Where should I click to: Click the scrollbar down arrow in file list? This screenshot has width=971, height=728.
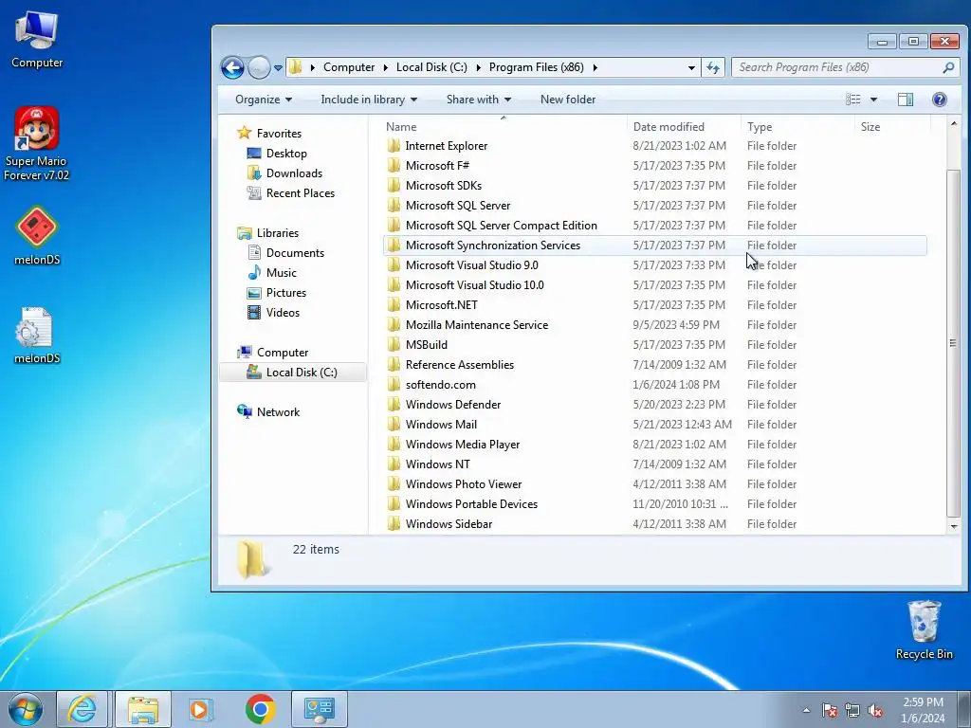click(953, 527)
